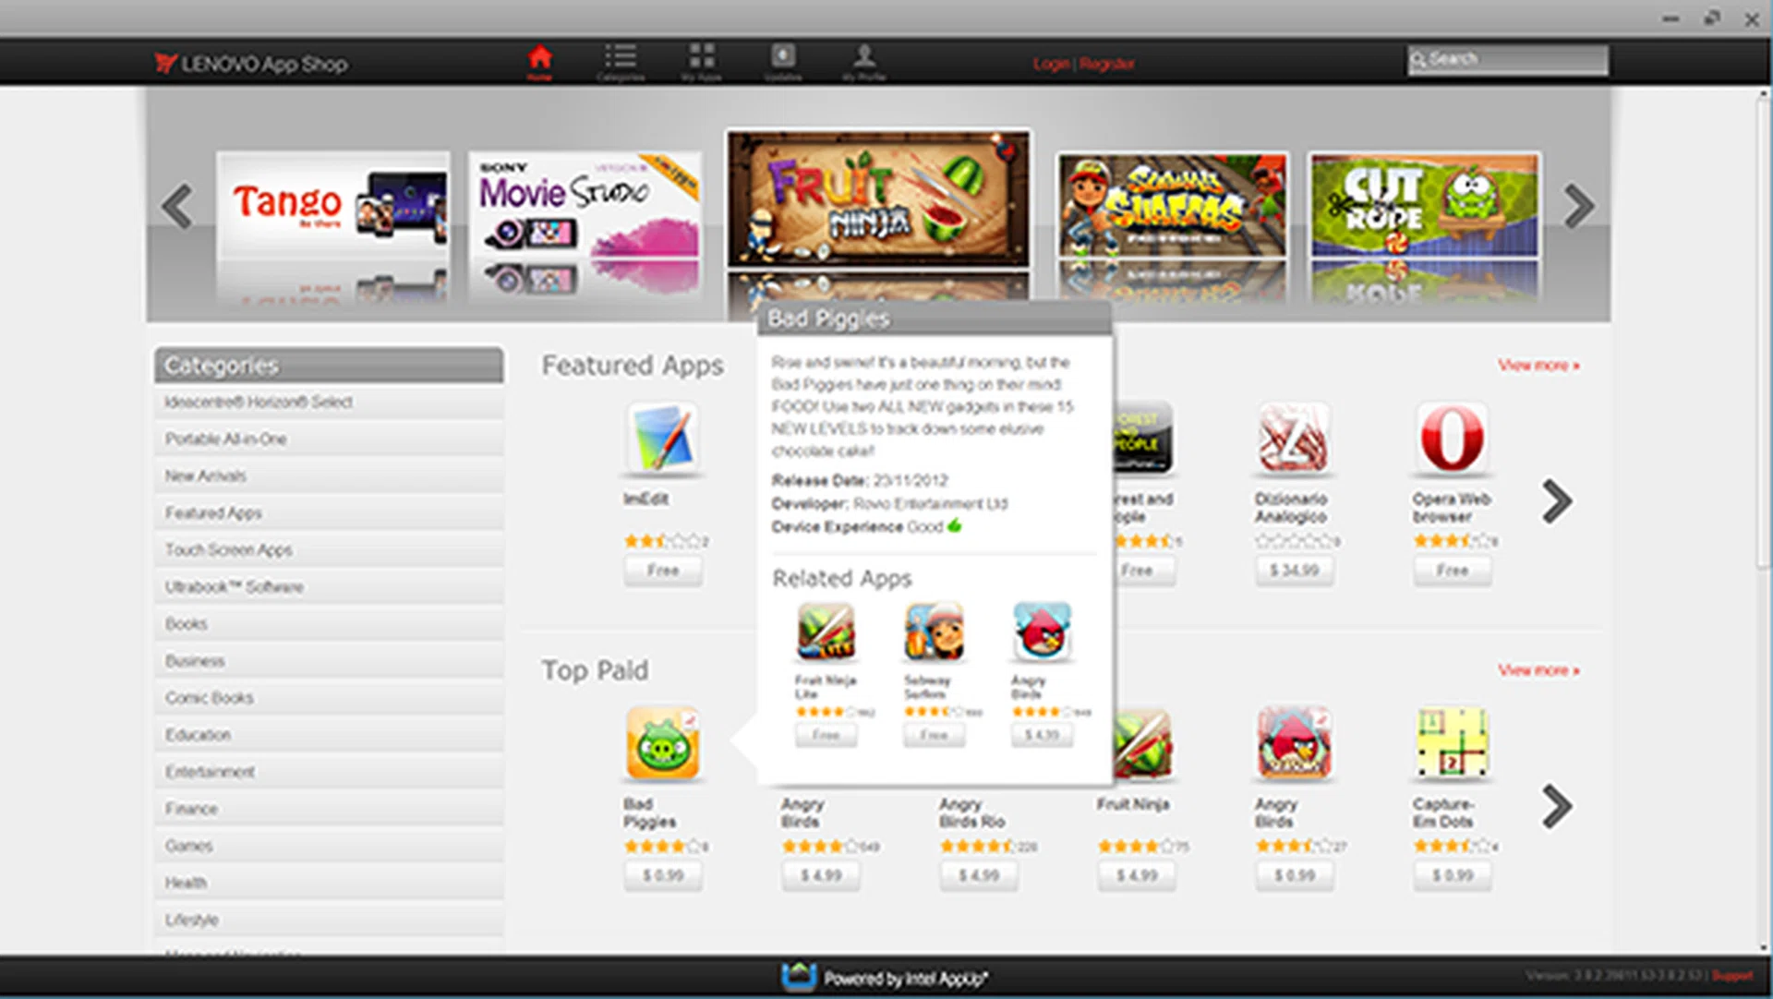
Task: Open the ImEdit app icon
Action: click(x=662, y=438)
